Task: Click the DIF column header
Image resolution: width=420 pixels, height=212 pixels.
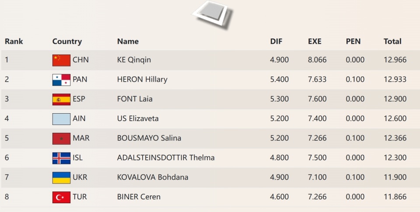Action: click(x=276, y=42)
